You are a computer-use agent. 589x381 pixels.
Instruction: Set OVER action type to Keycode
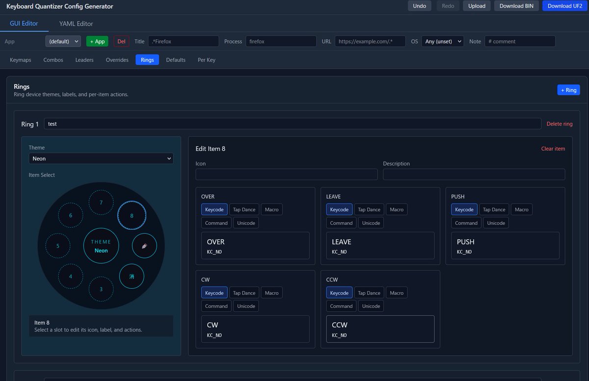[214, 210]
